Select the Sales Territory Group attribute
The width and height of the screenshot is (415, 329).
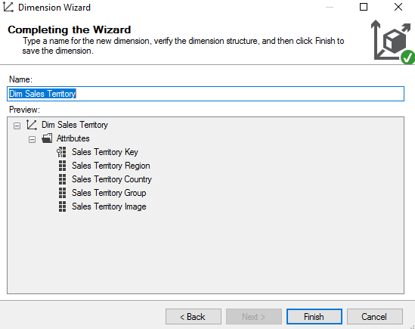click(109, 193)
